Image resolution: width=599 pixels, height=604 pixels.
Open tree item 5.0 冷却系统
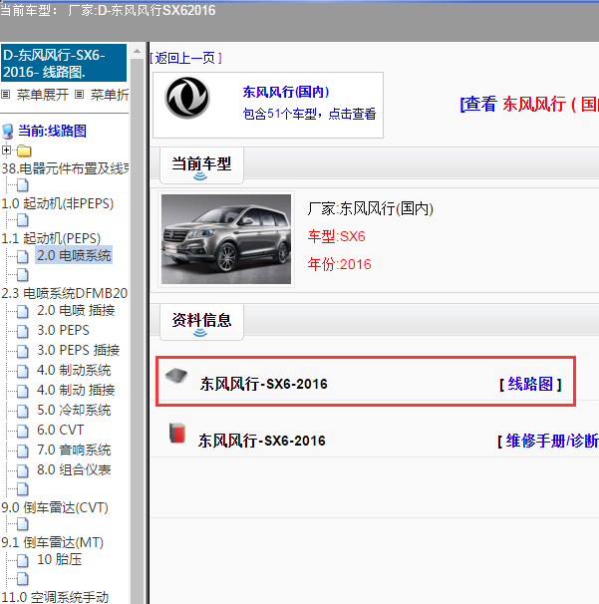74,411
